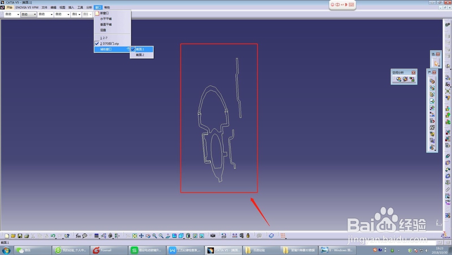452x255 pixels.
Task: Choose 层叠 from the window menu
Action: click(113, 30)
